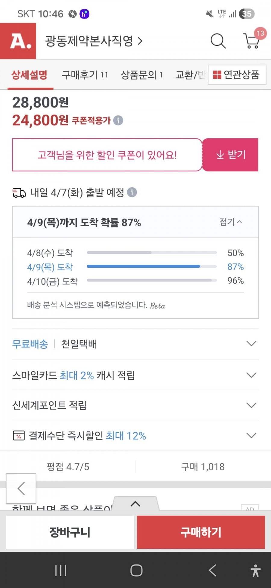The width and height of the screenshot is (271, 588).
Task: Collapse the arrival probability panel with 접기
Action: coord(231,222)
